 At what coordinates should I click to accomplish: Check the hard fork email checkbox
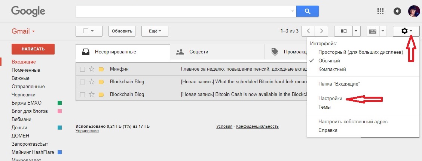(x=83, y=82)
